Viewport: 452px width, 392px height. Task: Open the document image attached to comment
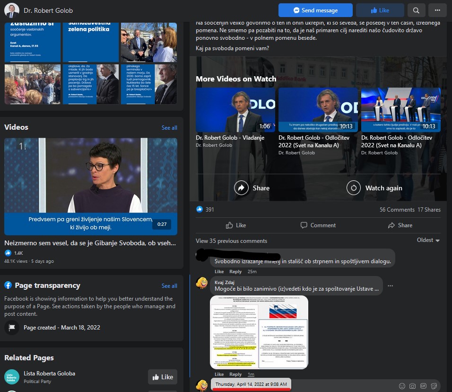click(259, 332)
